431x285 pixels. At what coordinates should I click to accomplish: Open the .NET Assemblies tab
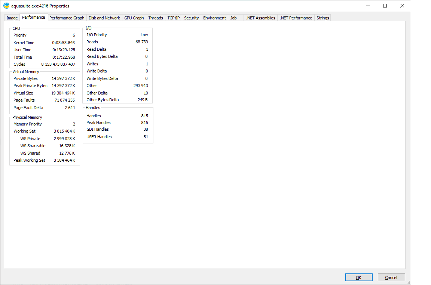260,18
